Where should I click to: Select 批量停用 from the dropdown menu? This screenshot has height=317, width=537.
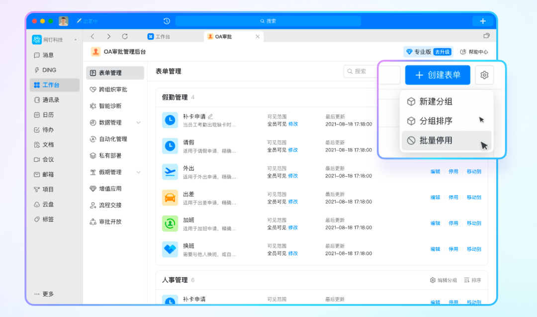436,140
